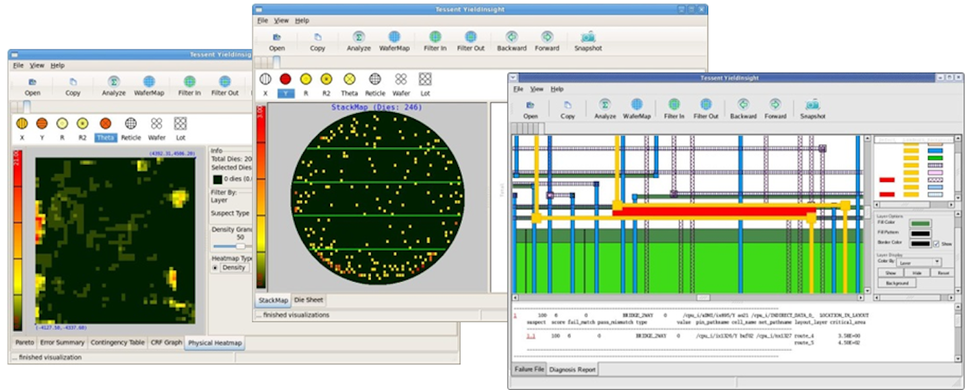Image resolution: width=970 pixels, height=390 pixels.
Task: Click suspect link 1.1 in diagnosis report
Action: point(531,335)
